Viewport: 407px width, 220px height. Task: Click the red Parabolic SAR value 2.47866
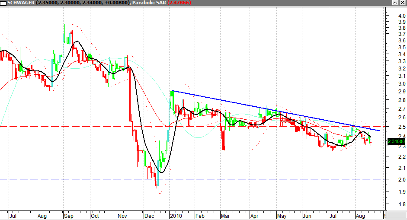(179, 3)
